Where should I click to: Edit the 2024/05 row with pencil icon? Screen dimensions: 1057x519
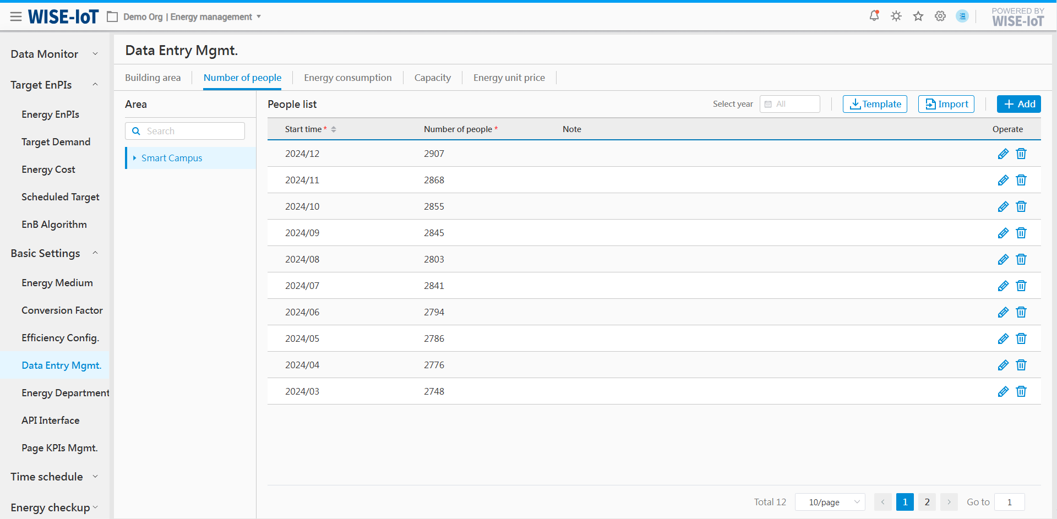[1003, 338]
